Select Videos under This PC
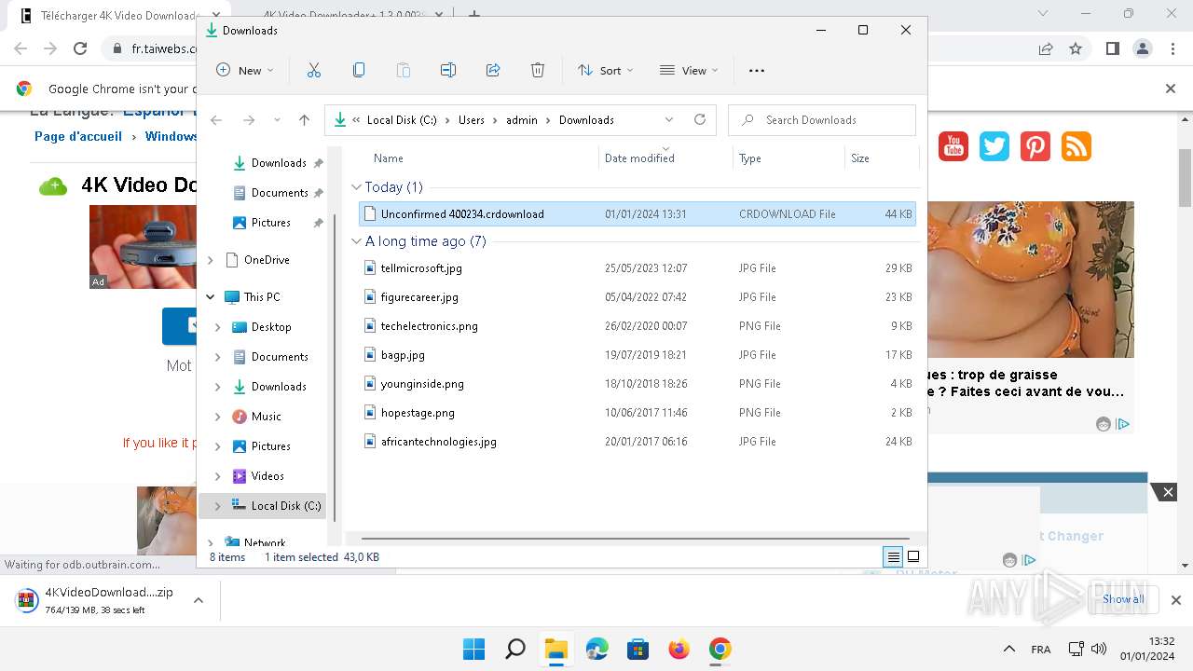The width and height of the screenshot is (1193, 671). [267, 476]
